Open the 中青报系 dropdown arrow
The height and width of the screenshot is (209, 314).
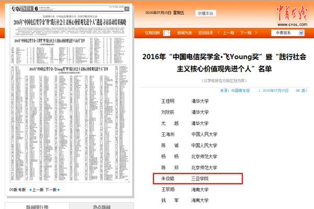[x=301, y=33]
